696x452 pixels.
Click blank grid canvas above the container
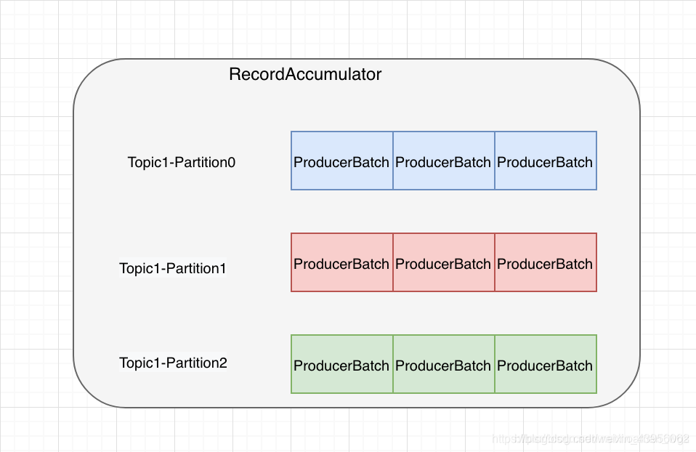[x=349, y=29]
